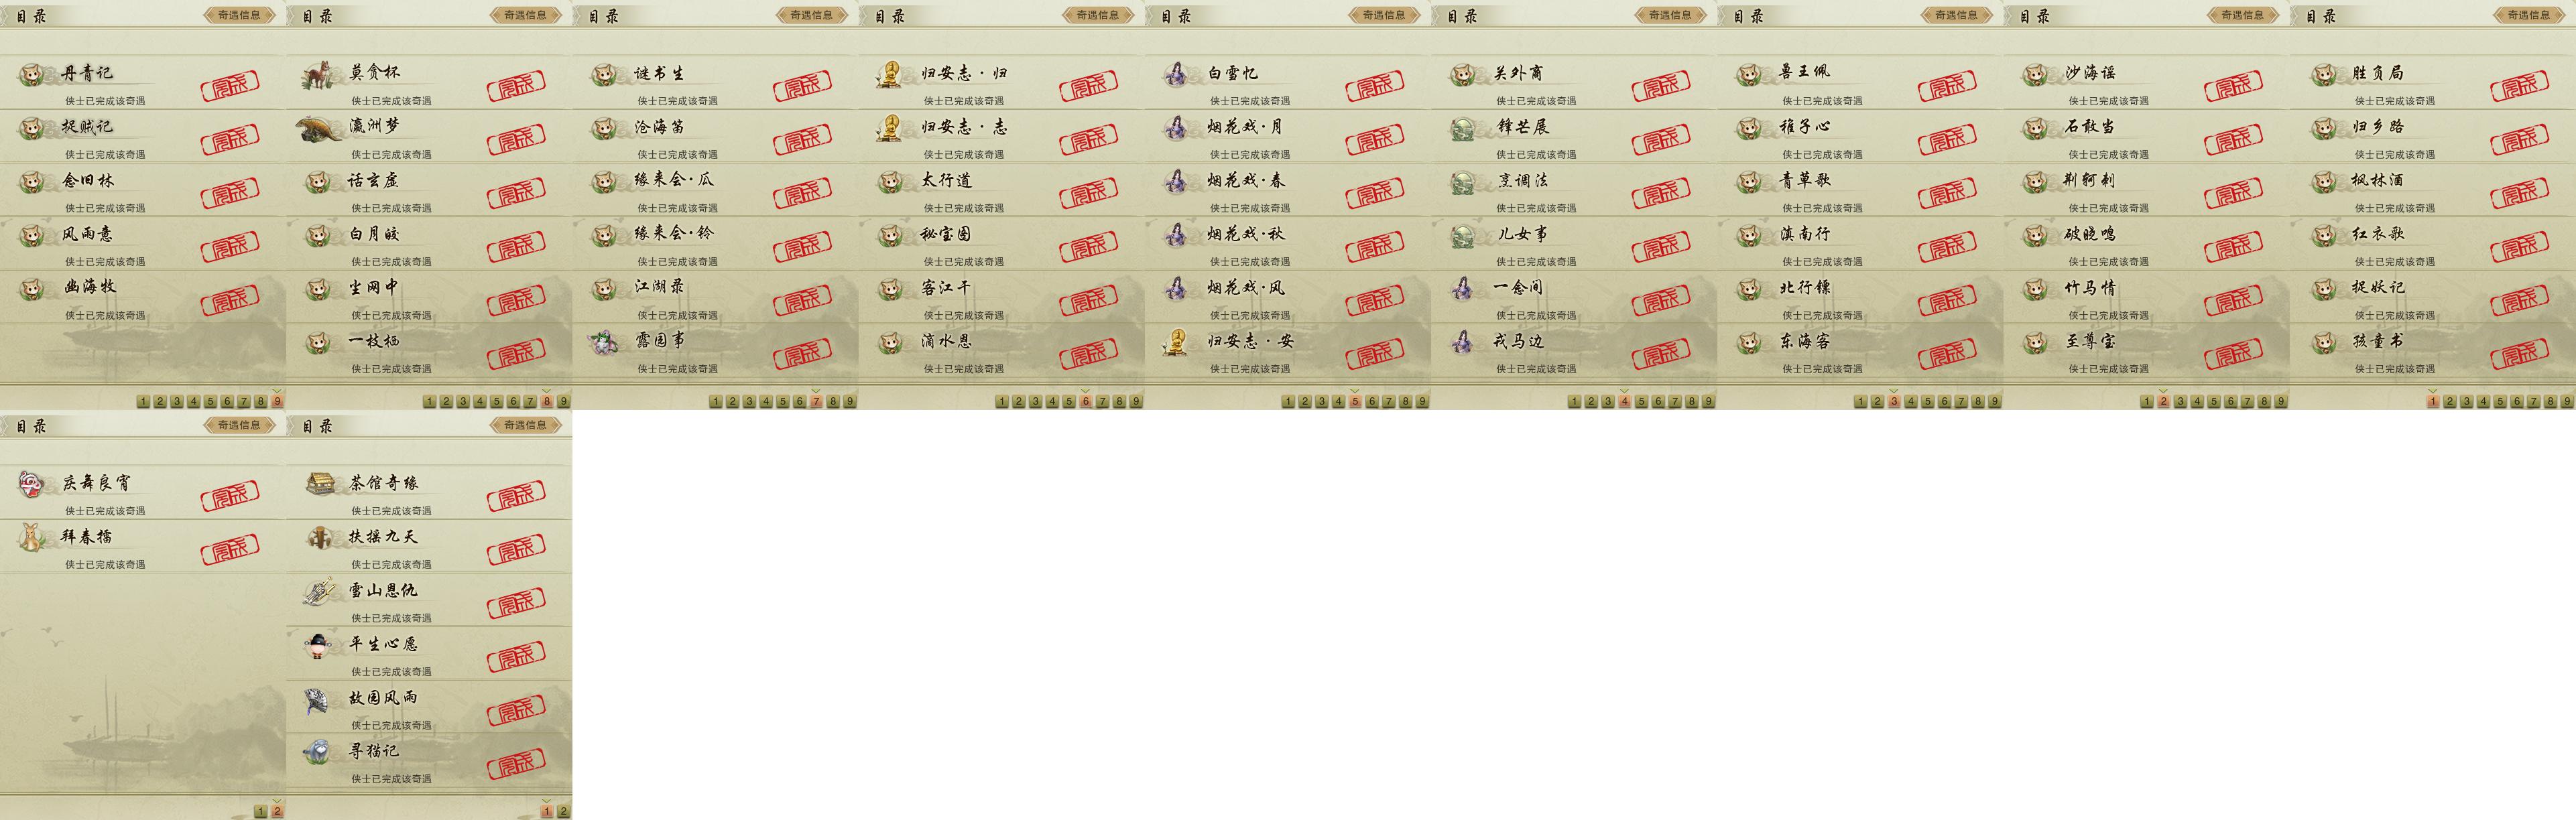Image resolution: width=2576 pixels, height=820 pixels.
Task: Select the purple lady icon beside 白雪忆
Action: 1176,74
